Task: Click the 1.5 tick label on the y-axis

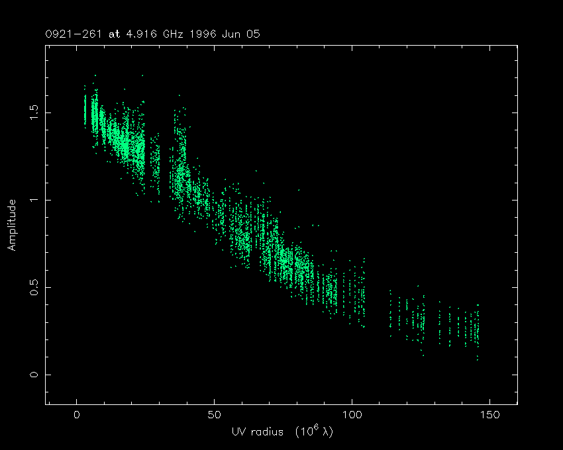Action: pos(31,112)
